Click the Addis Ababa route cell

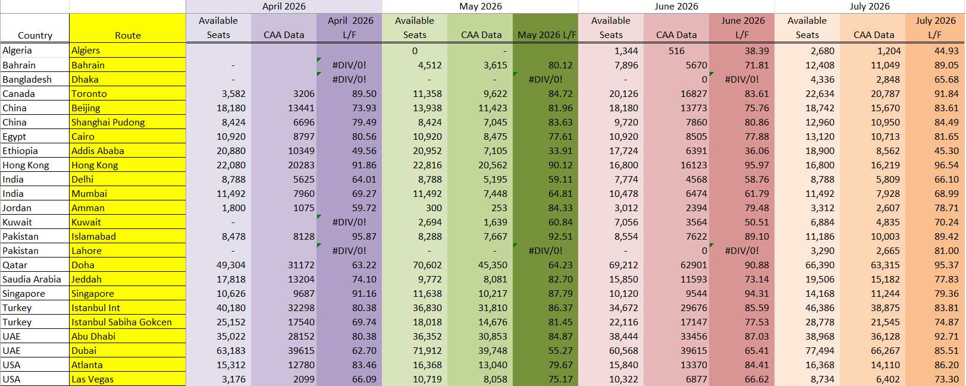click(x=128, y=150)
